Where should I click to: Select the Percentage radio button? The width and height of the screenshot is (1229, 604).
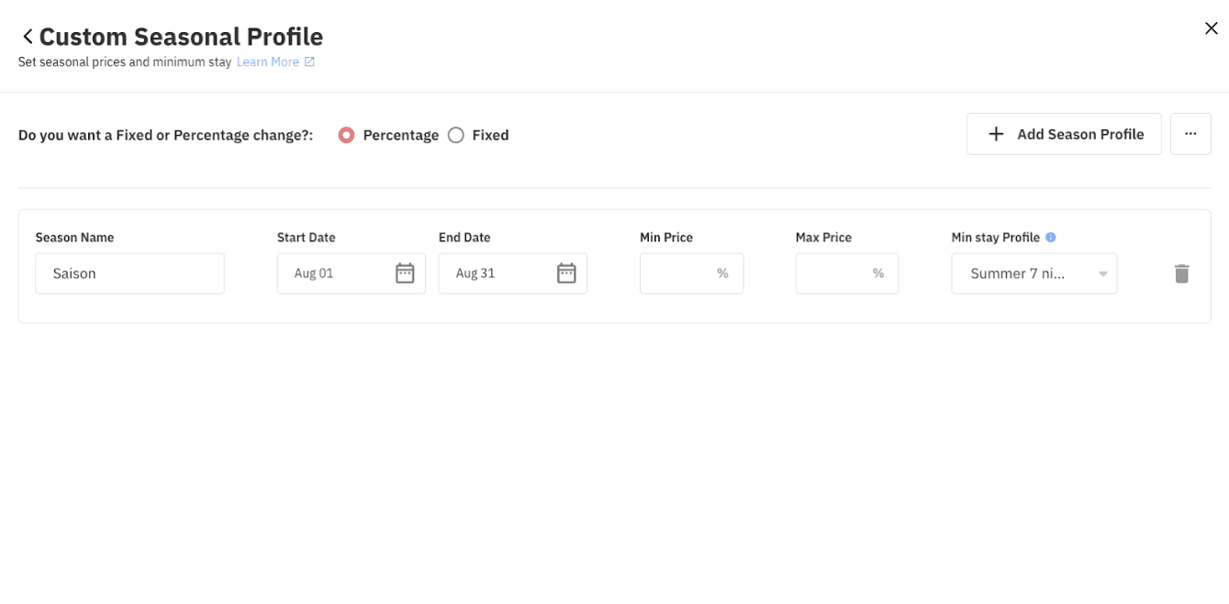[x=346, y=134]
